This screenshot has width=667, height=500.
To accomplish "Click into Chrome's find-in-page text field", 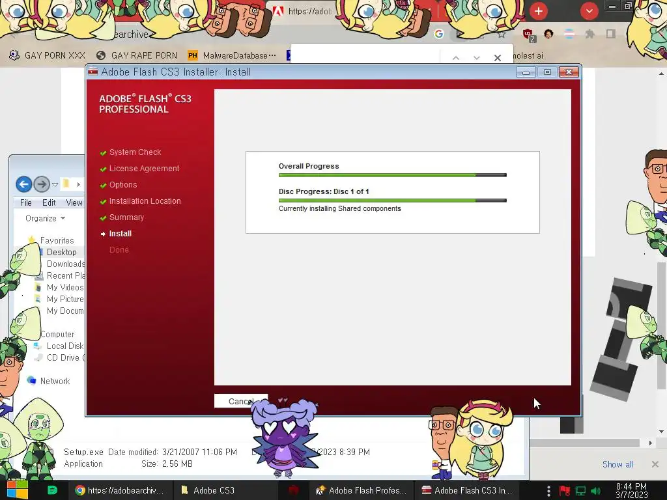I will pyautogui.click(x=365, y=56).
